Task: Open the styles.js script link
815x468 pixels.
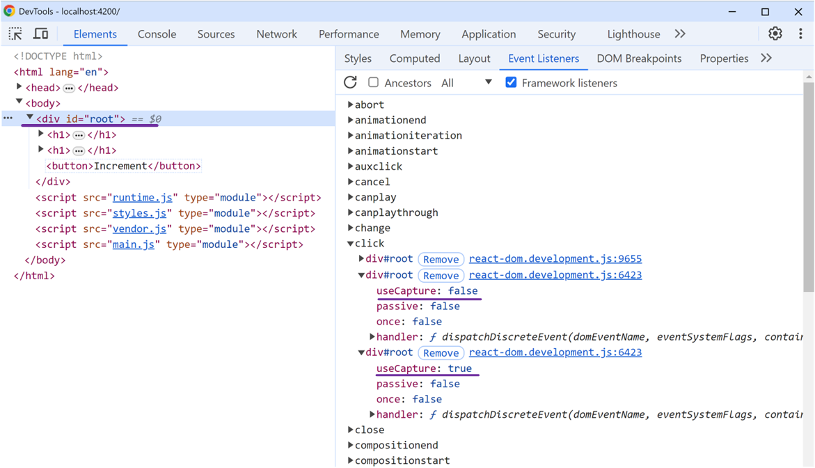Action: (x=139, y=212)
